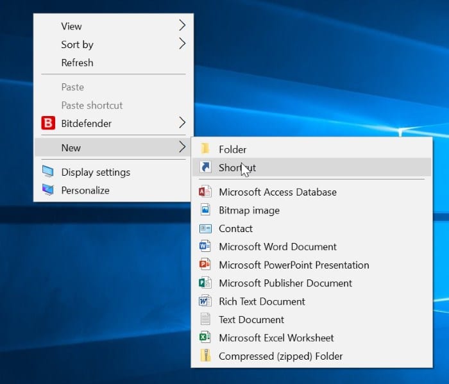Create a new Shortcut
Viewport: 449px width, 384px height.
(x=312, y=167)
